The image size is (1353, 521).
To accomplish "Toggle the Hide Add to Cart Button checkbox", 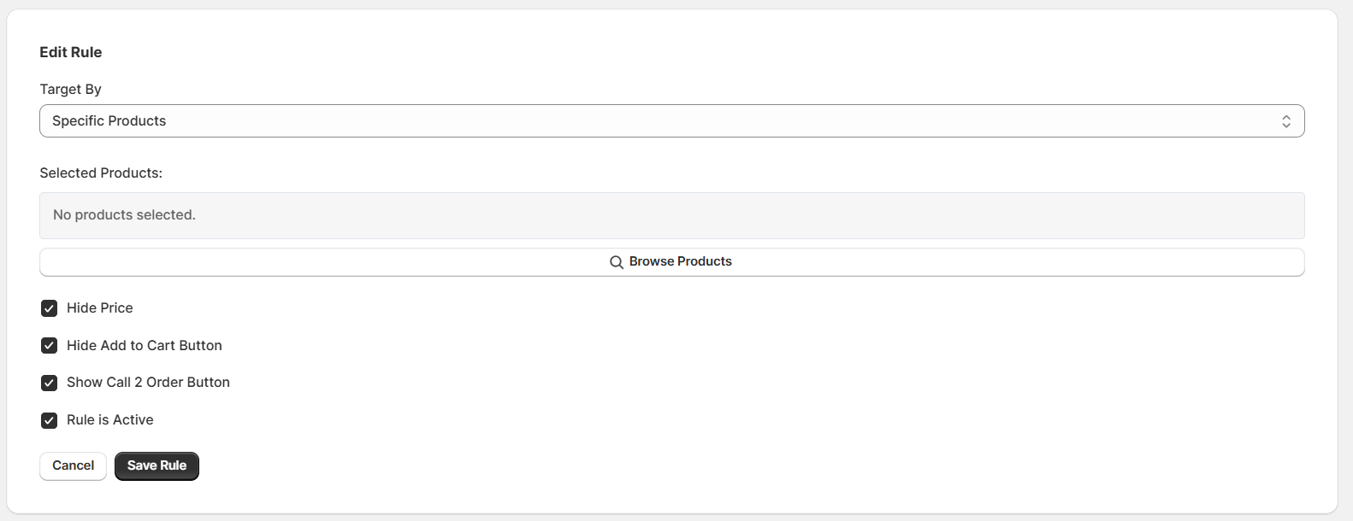I will [x=50, y=346].
